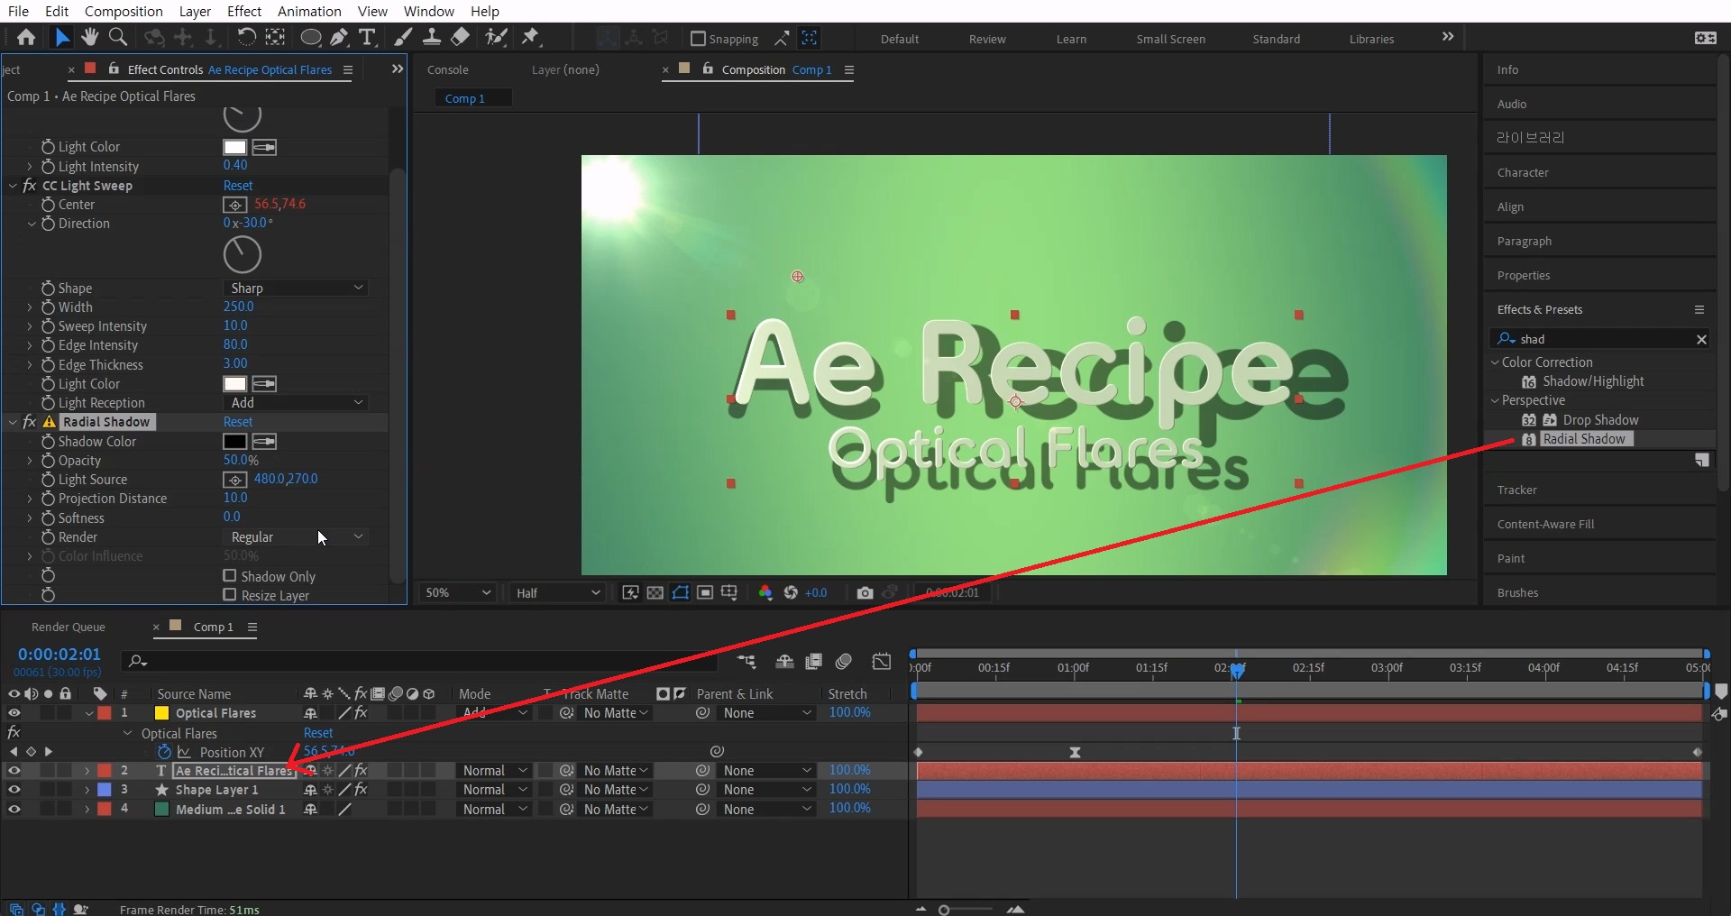1731x916 pixels.
Task: Enable the Shadow Only checkbox
Action: tap(230, 575)
